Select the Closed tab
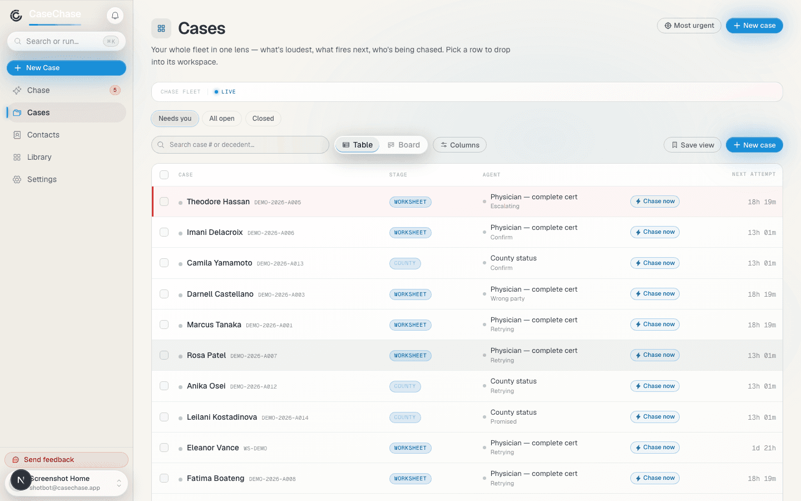This screenshot has width=801, height=501. (x=263, y=119)
